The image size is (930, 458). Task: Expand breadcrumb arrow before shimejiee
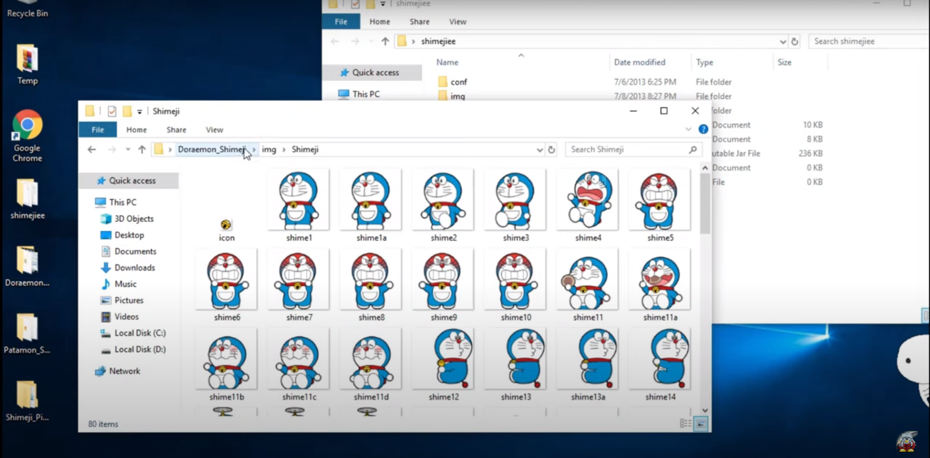coord(413,42)
